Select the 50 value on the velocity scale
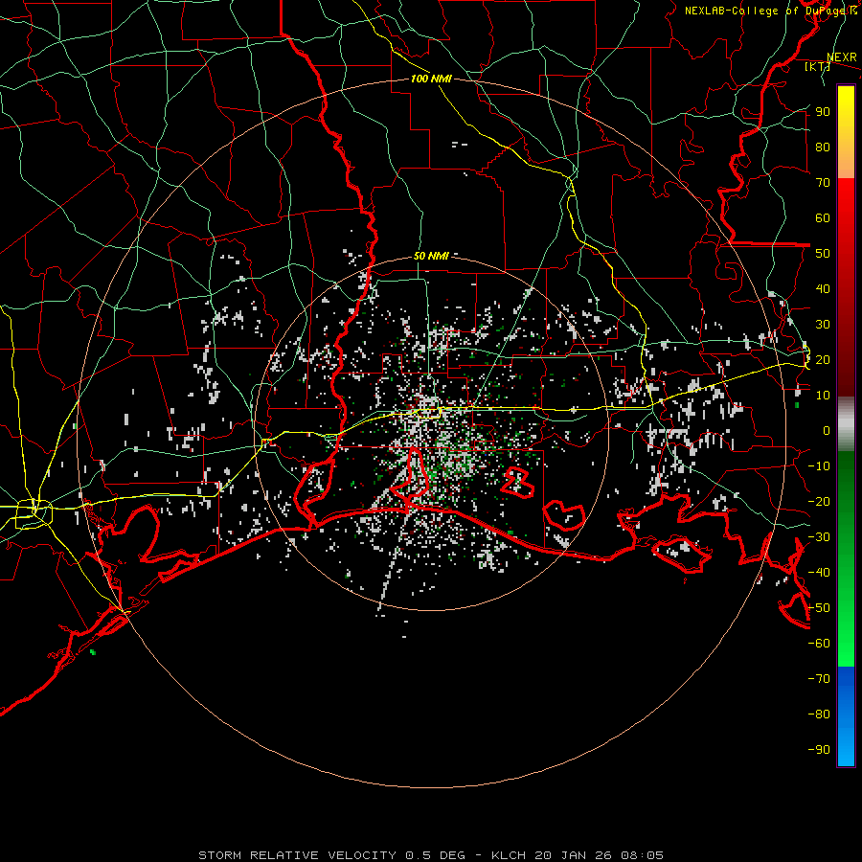The width and height of the screenshot is (862, 862). coord(823,254)
